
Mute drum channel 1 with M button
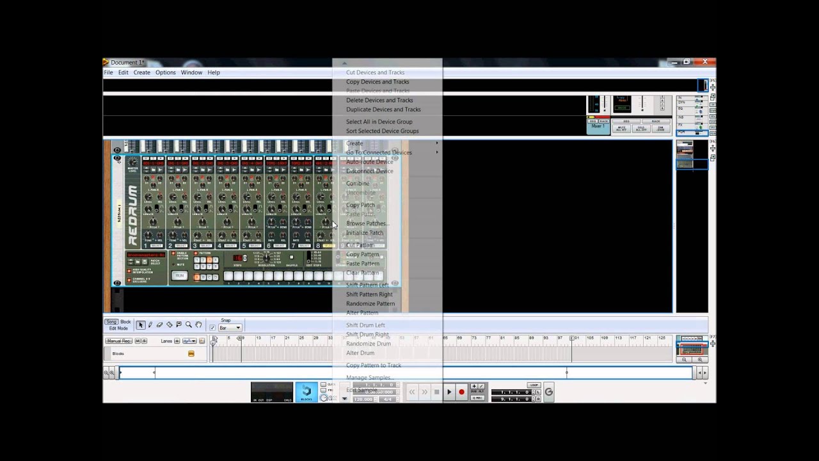point(146,158)
